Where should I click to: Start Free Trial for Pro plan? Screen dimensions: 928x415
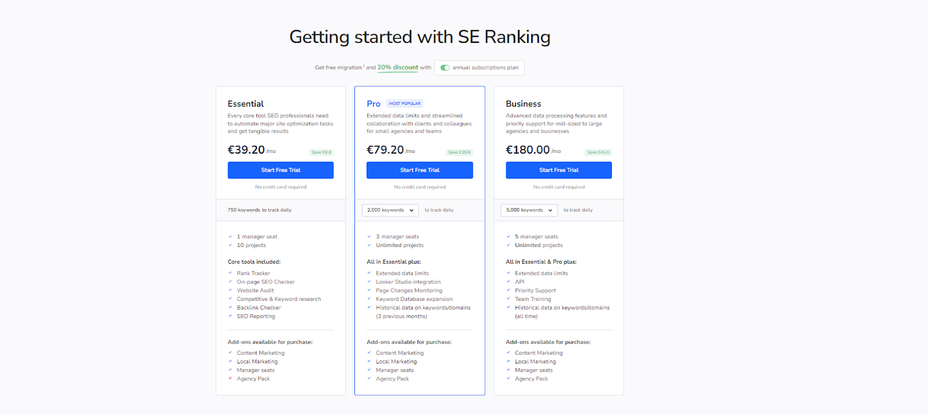click(420, 170)
